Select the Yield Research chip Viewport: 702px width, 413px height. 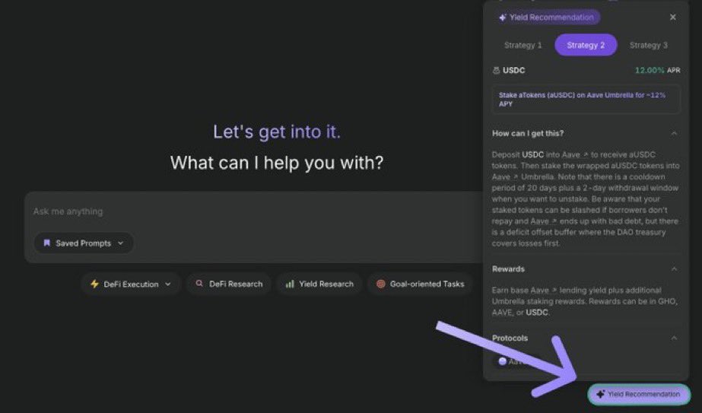(319, 284)
